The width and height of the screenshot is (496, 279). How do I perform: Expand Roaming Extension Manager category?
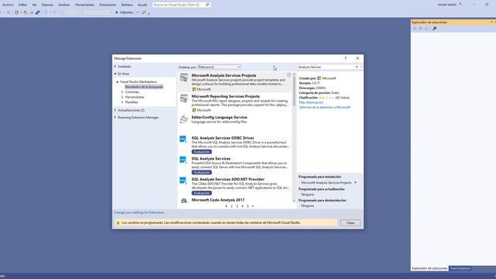(x=115, y=117)
